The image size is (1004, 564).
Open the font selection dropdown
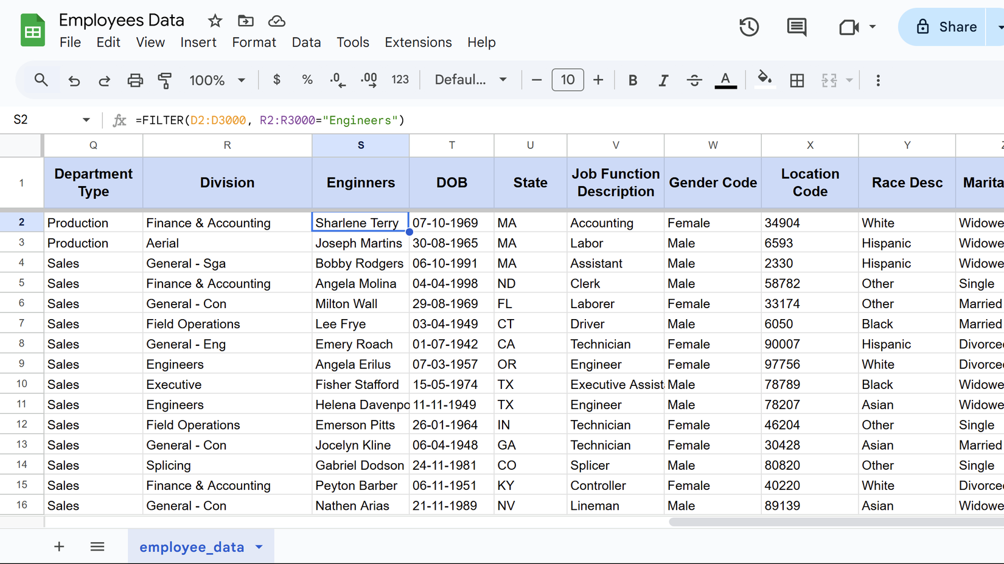pyautogui.click(x=470, y=80)
